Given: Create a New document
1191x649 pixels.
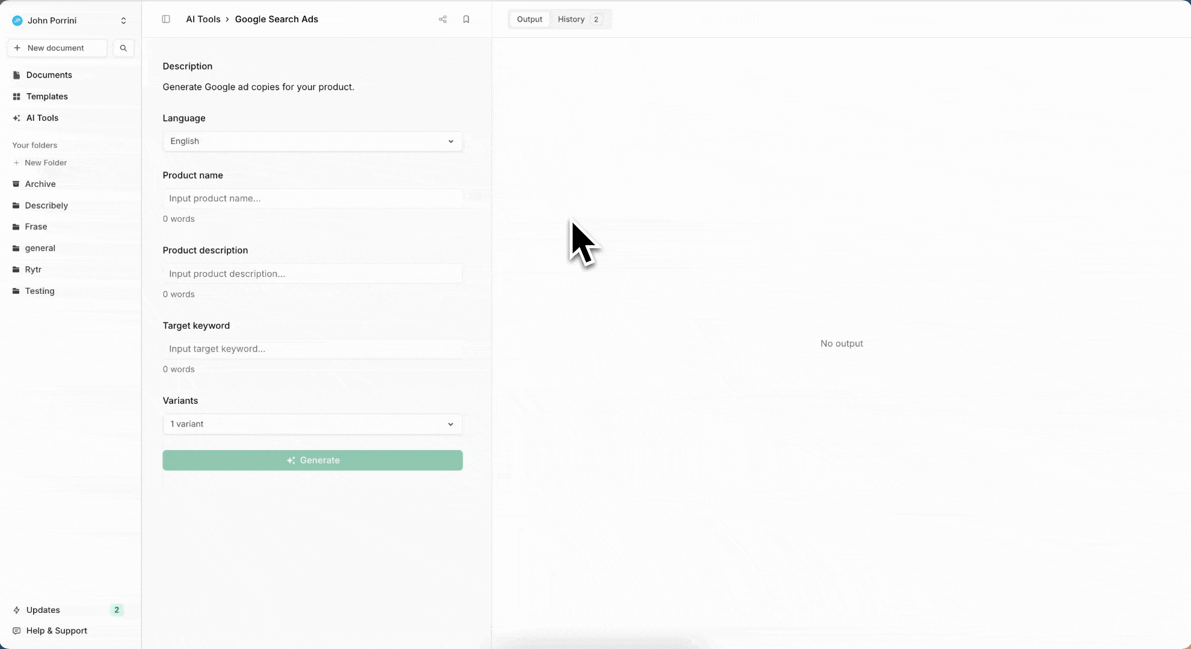Looking at the screenshot, I should (57, 48).
